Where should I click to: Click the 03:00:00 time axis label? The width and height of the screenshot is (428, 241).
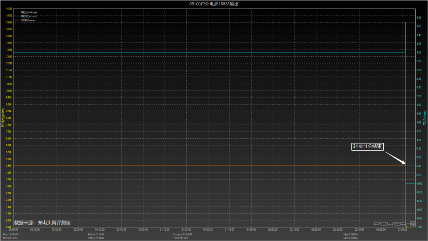[x=403, y=230]
